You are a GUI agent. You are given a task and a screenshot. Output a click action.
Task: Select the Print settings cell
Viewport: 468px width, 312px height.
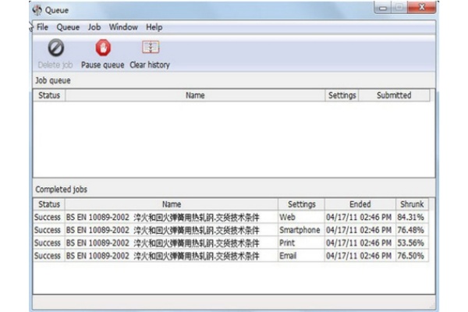click(301, 243)
